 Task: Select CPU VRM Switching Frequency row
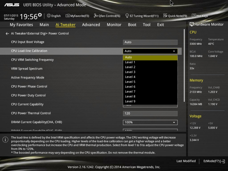click(32, 60)
